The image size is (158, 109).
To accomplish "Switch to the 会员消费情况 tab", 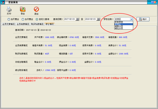I will [x=23, y=24].
